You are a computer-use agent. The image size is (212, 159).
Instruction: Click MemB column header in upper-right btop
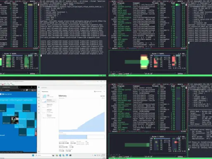[173, 3]
